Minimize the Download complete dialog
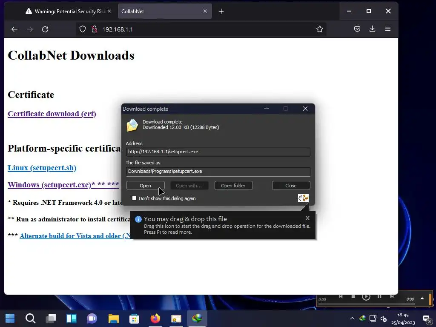The width and height of the screenshot is (436, 327). coord(267,109)
